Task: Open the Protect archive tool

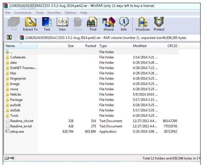Action: (159, 24)
